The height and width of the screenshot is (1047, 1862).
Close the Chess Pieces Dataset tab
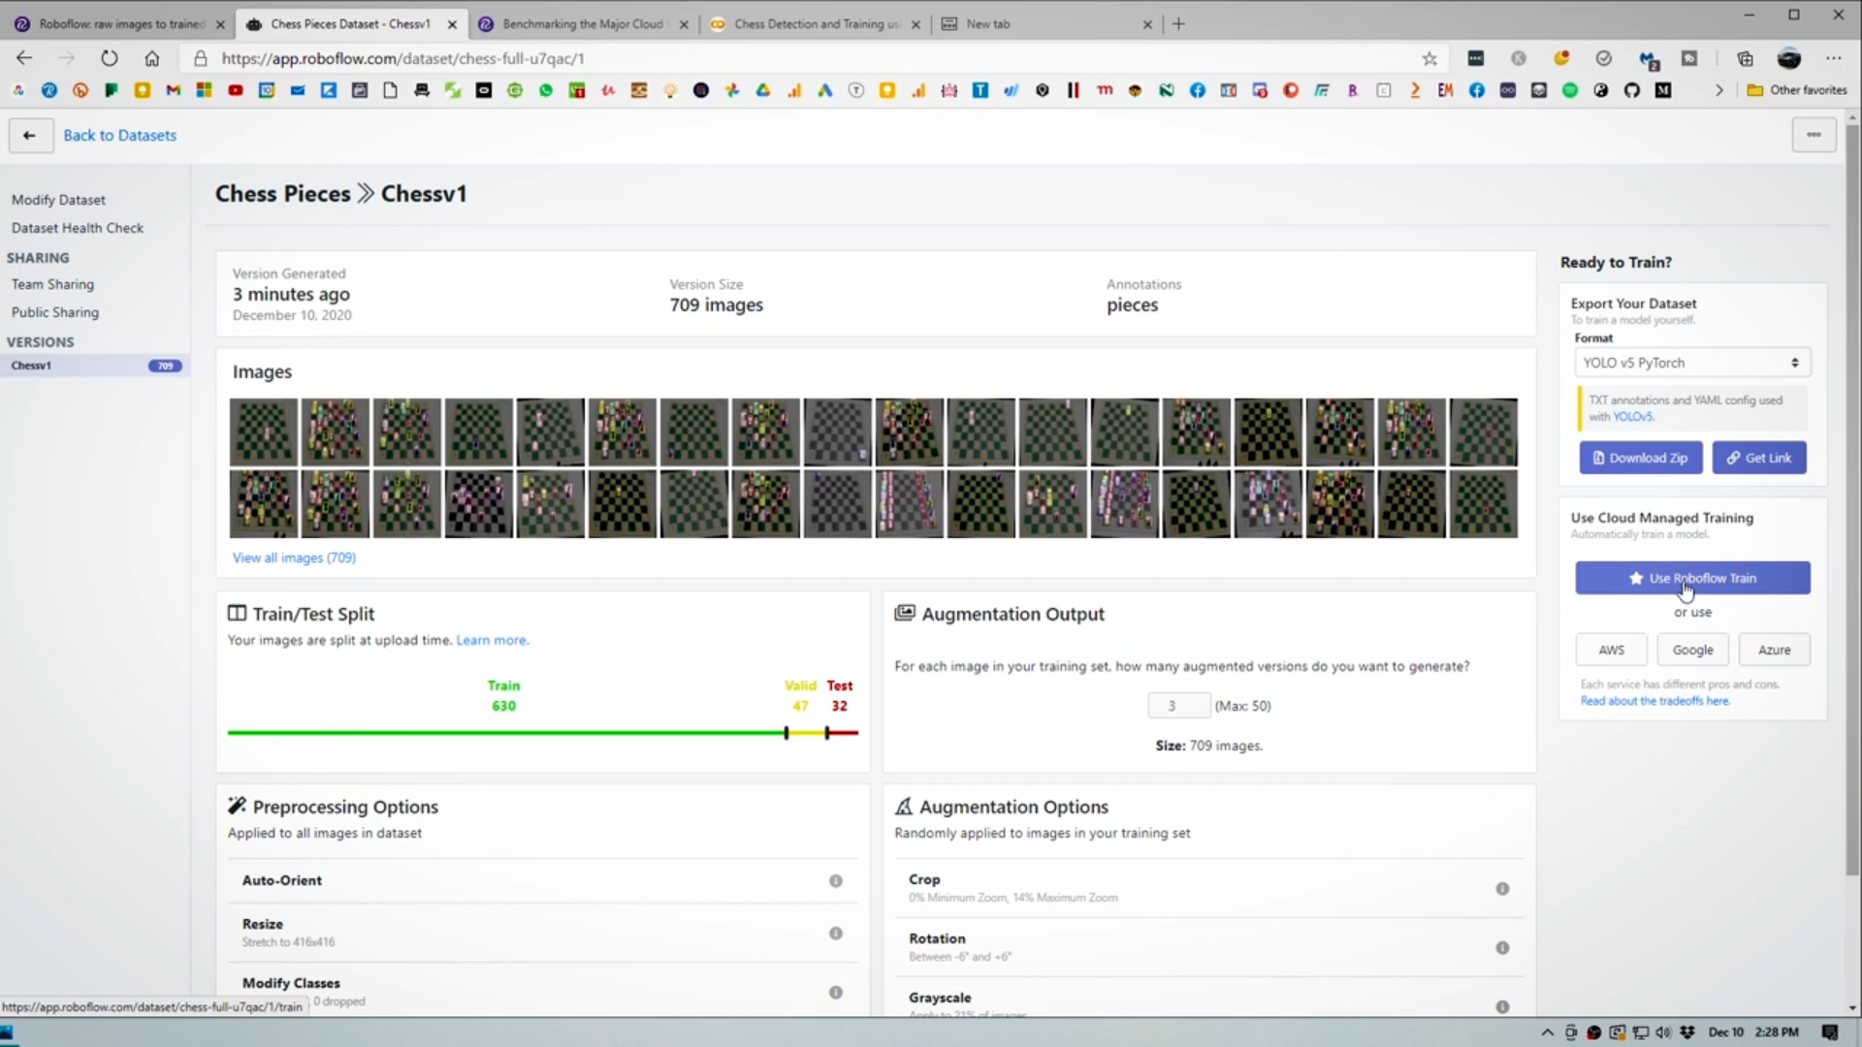point(453,24)
